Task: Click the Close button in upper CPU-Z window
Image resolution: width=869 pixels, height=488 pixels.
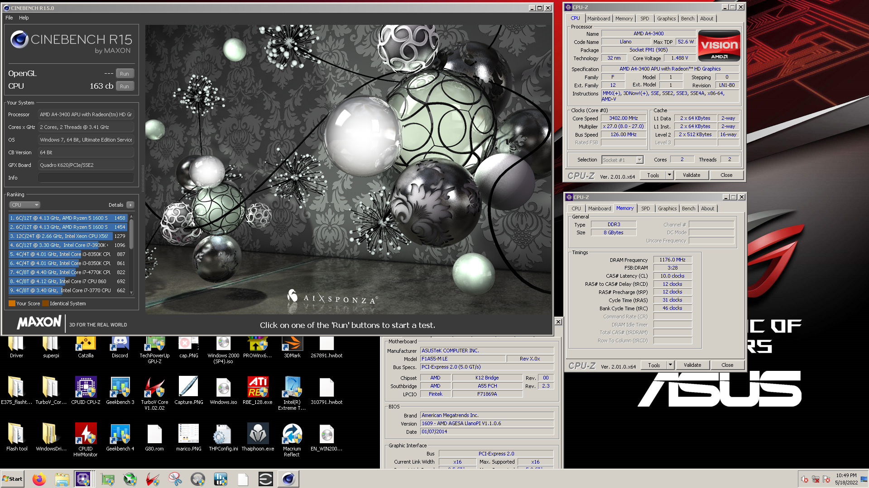Action: pos(726,175)
